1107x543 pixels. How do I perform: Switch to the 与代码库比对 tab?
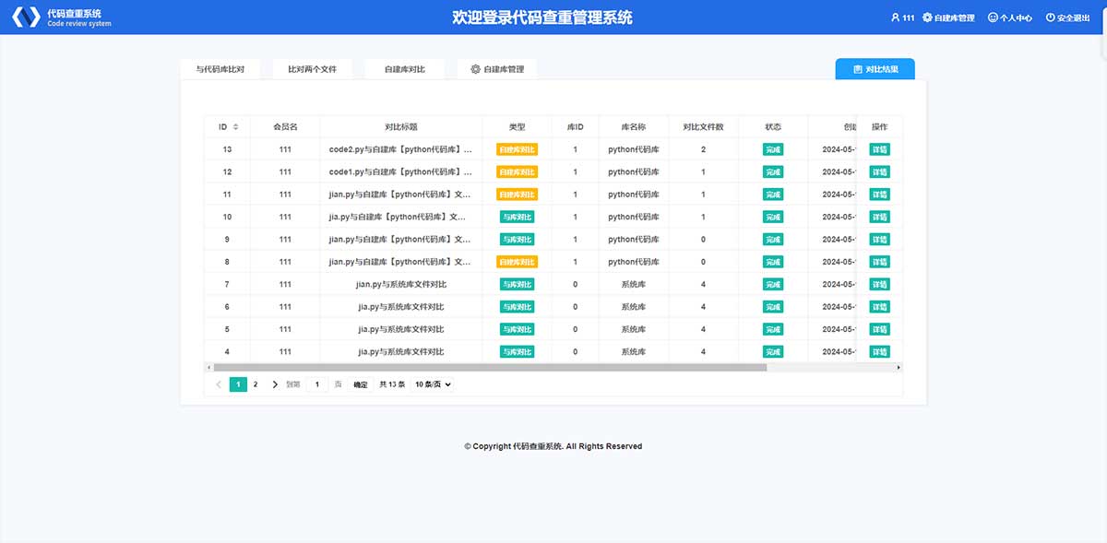220,69
